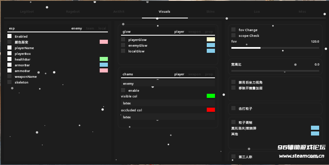329x165 pixels.
Task: Switch to the Ragebot tab
Action: 73,12
